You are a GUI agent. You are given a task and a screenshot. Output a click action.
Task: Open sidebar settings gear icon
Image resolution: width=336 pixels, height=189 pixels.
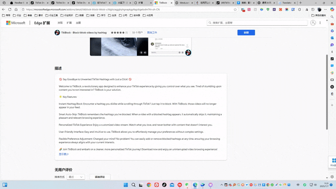click(x=332, y=177)
